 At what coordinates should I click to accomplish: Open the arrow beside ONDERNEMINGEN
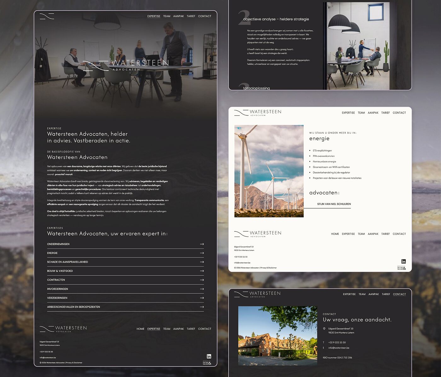(202, 244)
